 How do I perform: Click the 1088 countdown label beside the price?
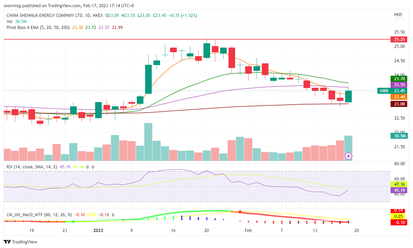(x=384, y=91)
